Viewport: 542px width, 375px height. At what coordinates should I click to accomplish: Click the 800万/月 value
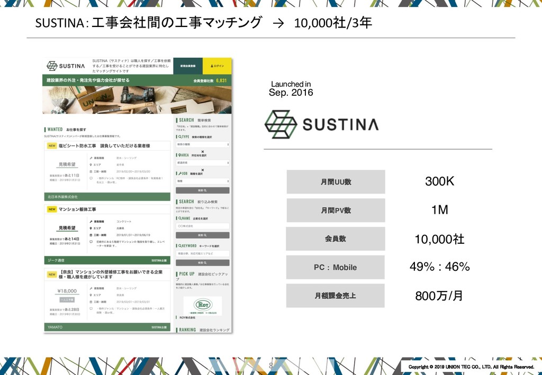[x=439, y=296]
